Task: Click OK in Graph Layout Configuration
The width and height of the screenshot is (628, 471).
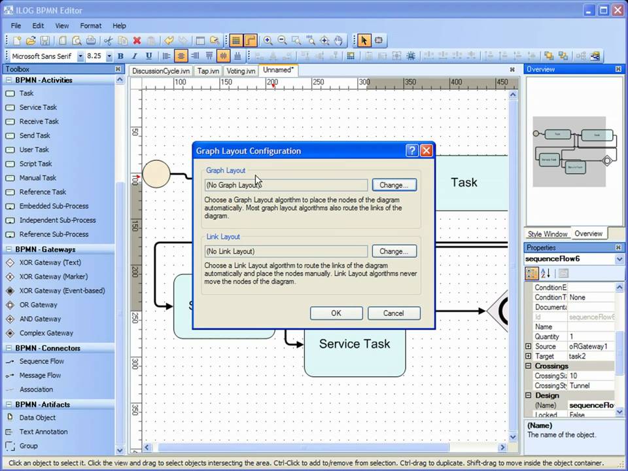Action: [336, 313]
